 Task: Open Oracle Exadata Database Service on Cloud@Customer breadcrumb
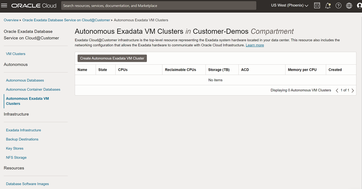(x=66, y=20)
